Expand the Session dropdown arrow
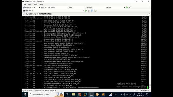The image size is (173, 97). click(124, 8)
